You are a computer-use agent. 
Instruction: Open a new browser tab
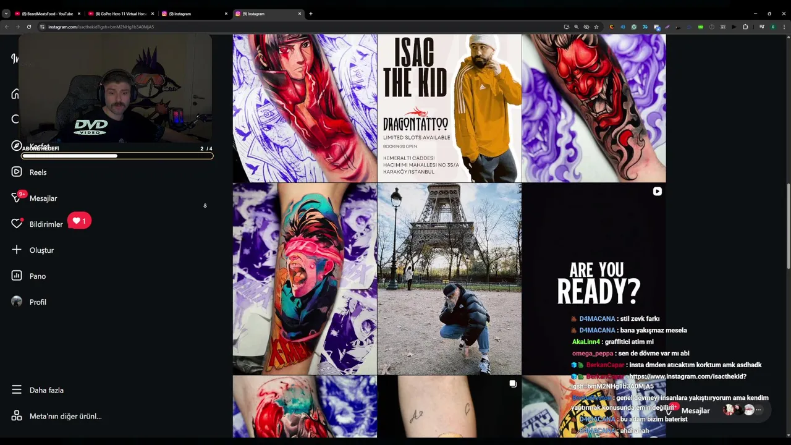pos(311,14)
